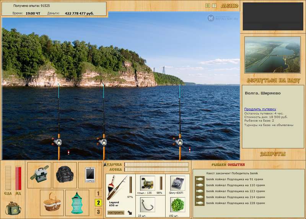
Task: Click the ЛЕСКА line tension bar
Action: tap(156, 169)
